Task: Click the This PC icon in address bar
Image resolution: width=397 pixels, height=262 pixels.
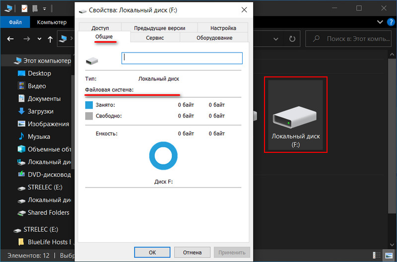Action: coord(63,39)
